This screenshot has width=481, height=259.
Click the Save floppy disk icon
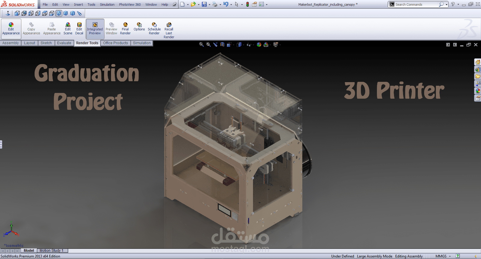coord(204,4)
